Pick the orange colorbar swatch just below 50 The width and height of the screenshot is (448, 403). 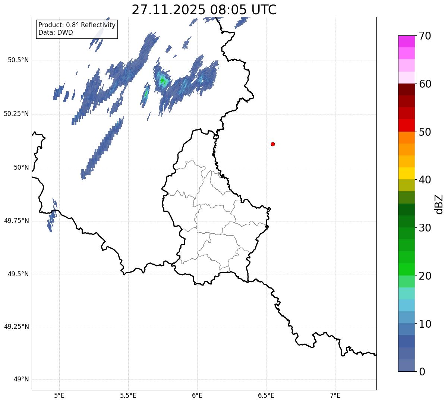pos(406,138)
